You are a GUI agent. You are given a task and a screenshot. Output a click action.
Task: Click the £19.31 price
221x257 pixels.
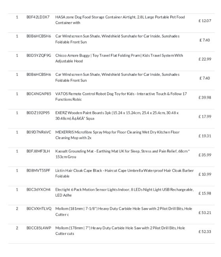click(x=205, y=136)
